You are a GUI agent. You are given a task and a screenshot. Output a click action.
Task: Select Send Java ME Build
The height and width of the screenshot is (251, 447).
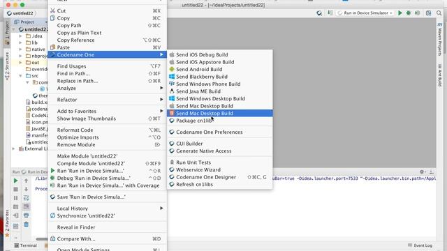tap(219, 91)
